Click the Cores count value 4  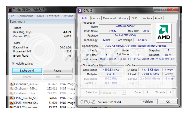tap(147, 92)
